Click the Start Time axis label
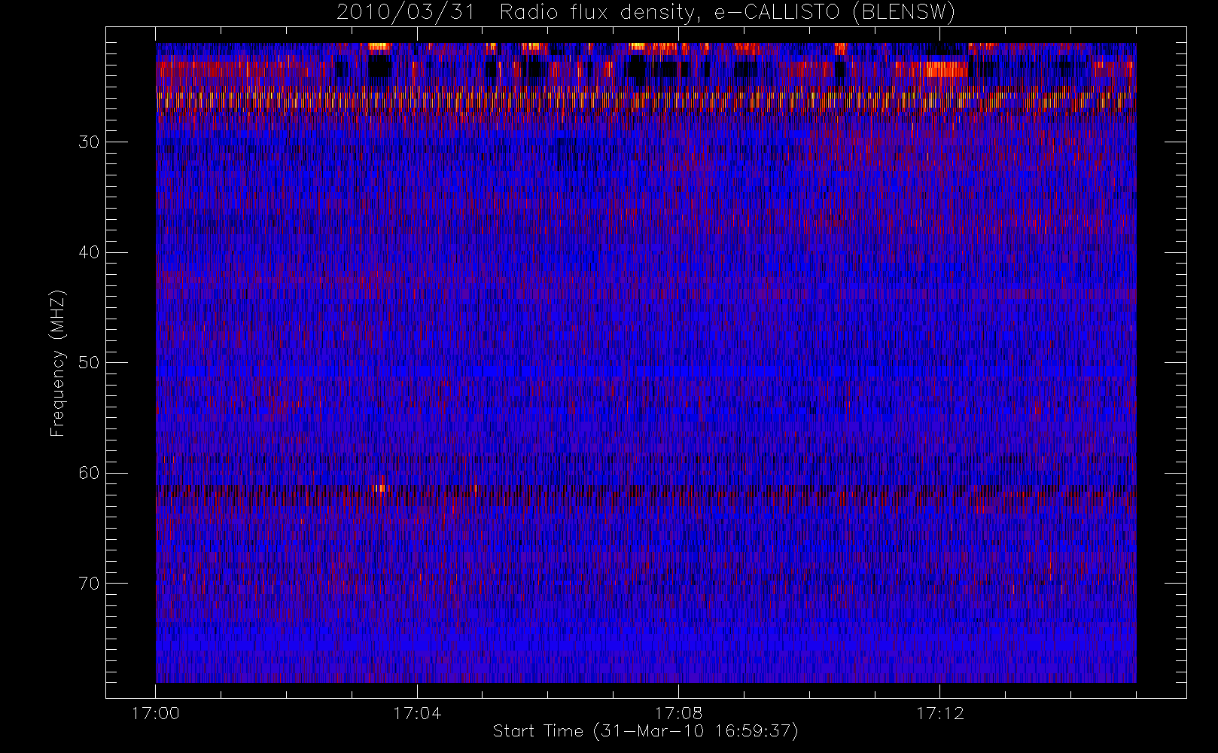Viewport: 1218px width, 753px height. pyautogui.click(x=645, y=731)
